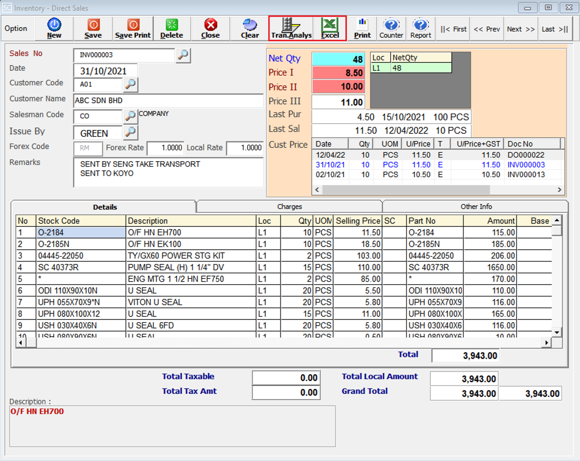580x461 pixels.
Task: Click the Stock Code column header
Action: point(81,221)
